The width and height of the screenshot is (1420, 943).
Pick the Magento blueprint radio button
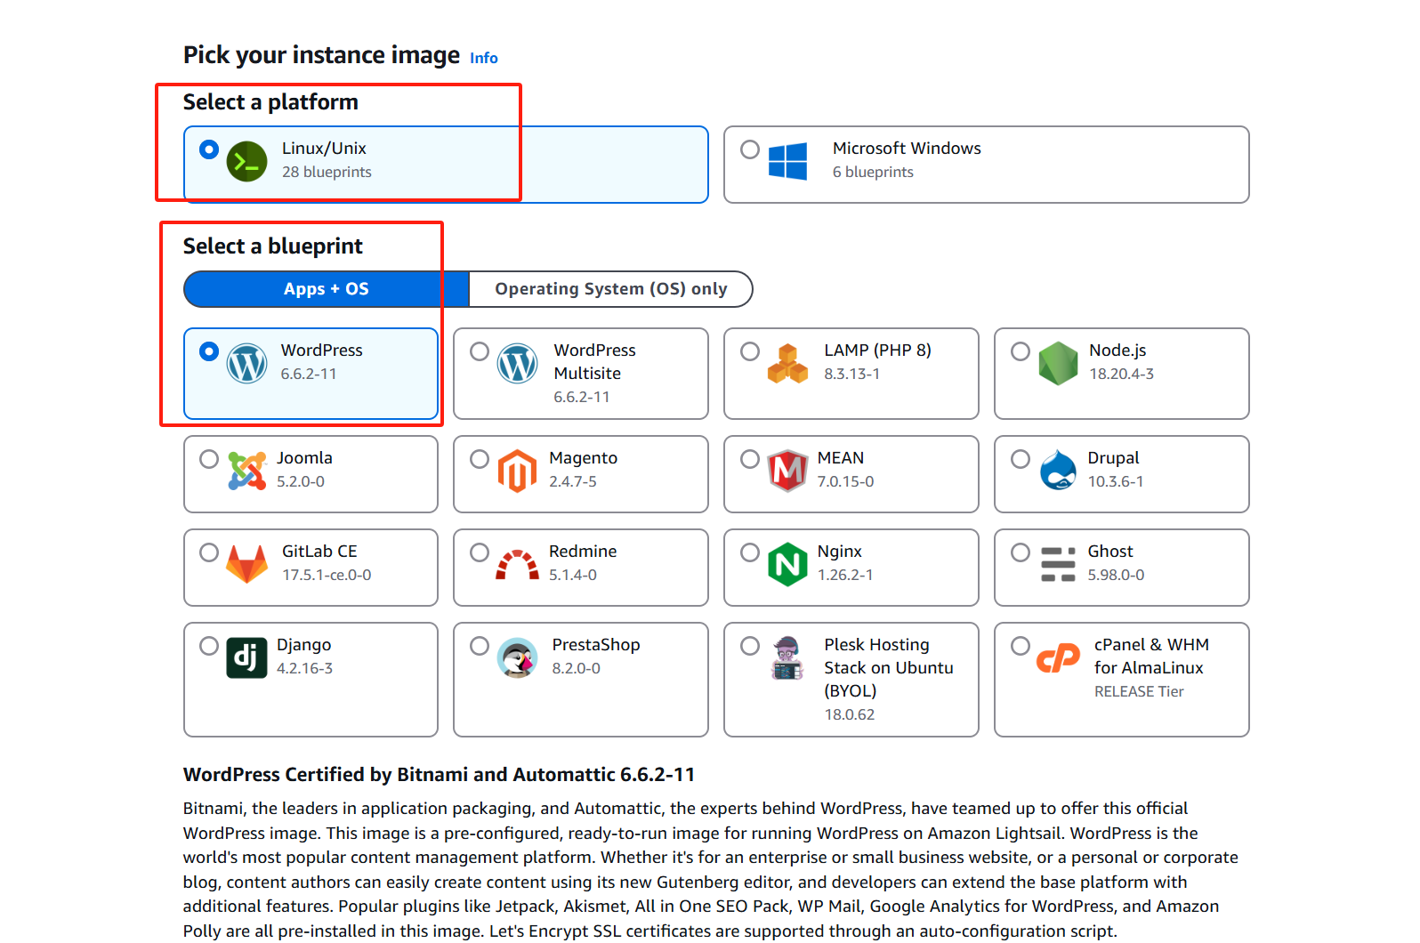pos(480,458)
